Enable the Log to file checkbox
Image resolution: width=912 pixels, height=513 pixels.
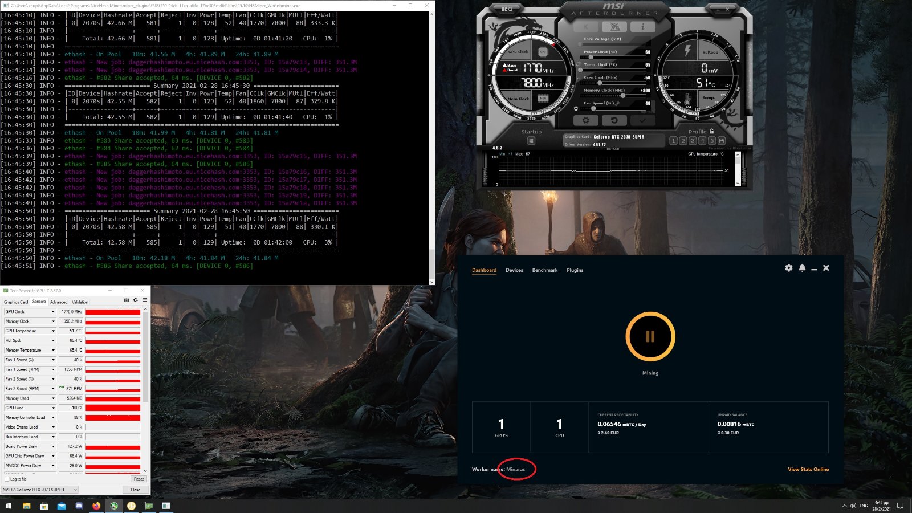7,479
